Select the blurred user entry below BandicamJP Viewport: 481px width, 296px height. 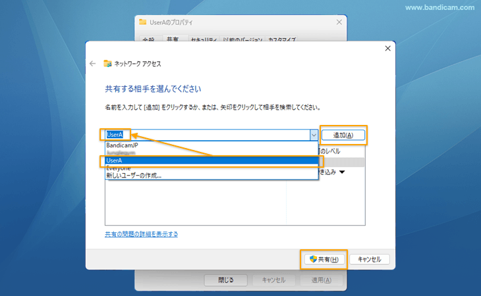pyautogui.click(x=212, y=153)
